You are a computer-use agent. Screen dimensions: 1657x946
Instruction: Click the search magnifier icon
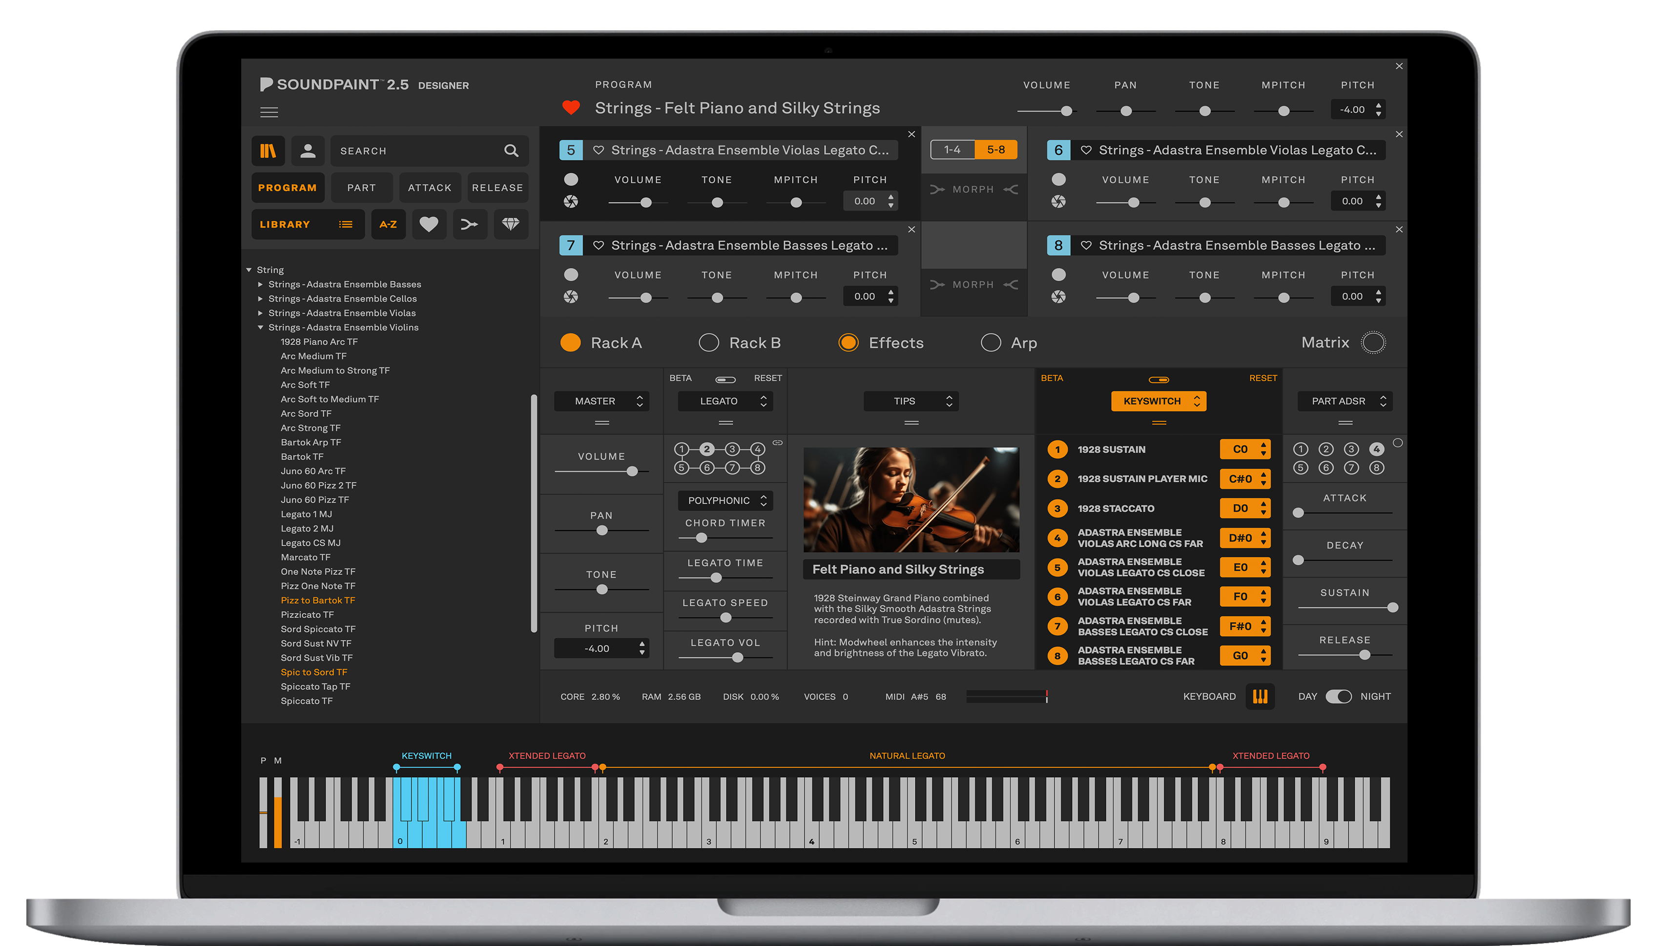(511, 151)
